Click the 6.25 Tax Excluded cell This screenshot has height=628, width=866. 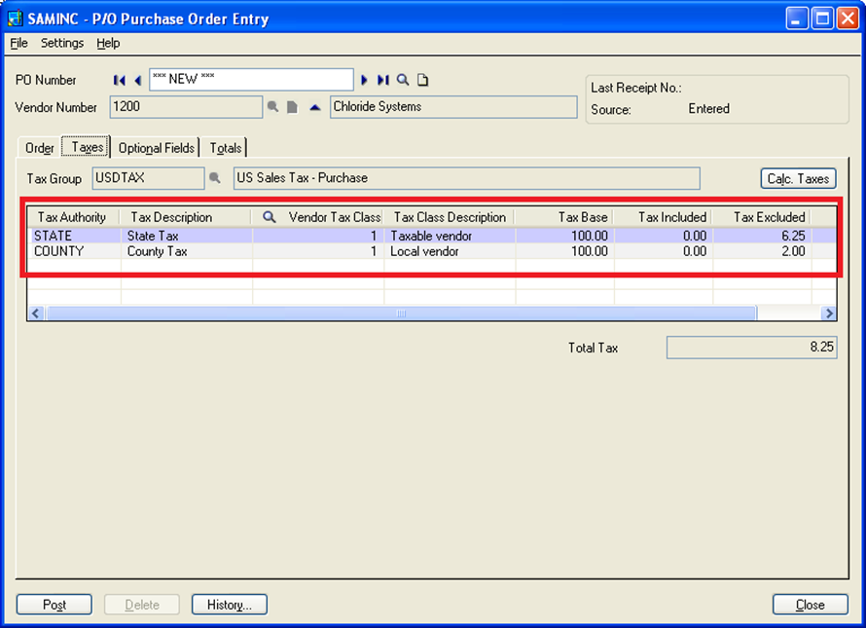(762, 236)
